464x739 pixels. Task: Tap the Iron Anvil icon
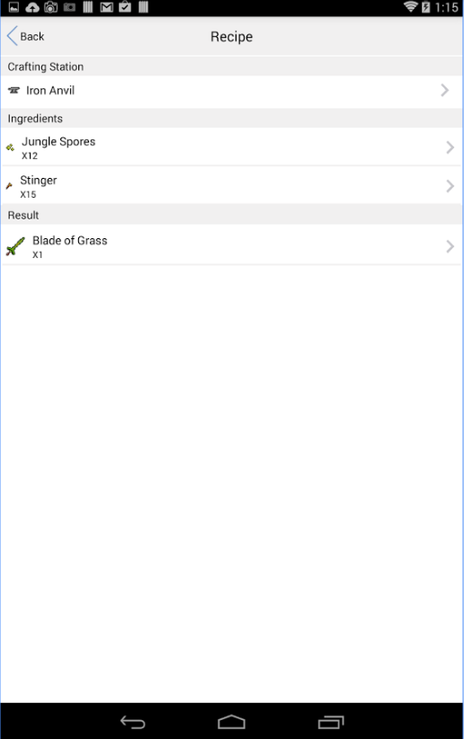[13, 91]
